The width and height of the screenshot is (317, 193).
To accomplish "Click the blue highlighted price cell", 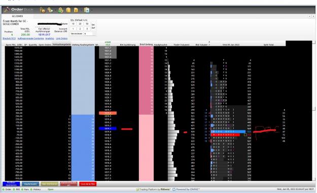I will click(x=108, y=128).
